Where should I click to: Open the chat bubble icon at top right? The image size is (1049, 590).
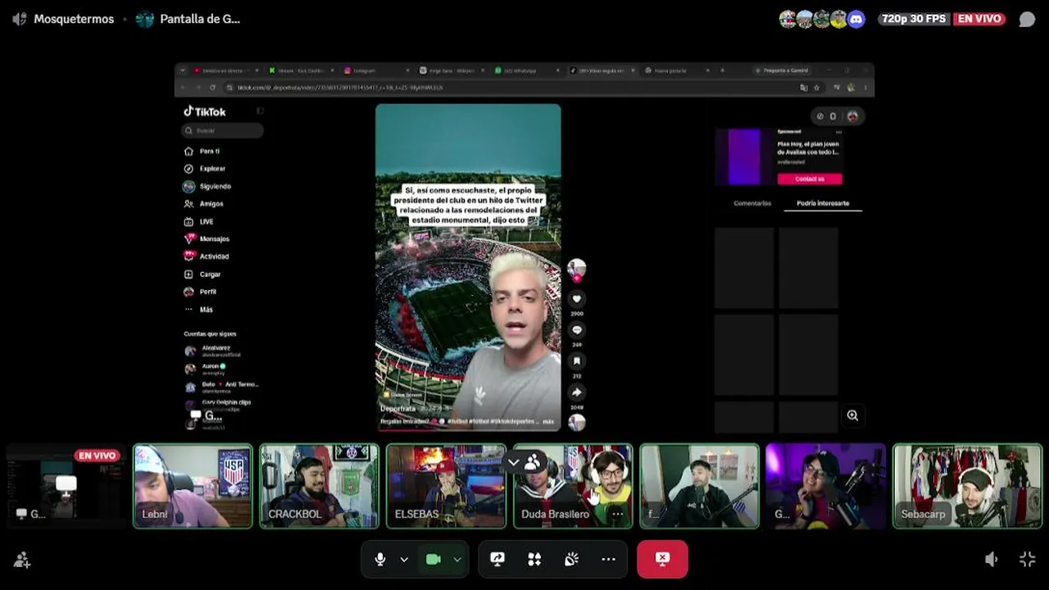1027,19
